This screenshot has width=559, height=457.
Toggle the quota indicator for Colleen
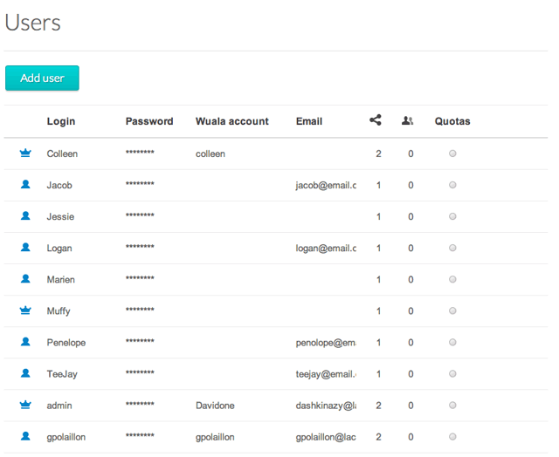coord(452,153)
